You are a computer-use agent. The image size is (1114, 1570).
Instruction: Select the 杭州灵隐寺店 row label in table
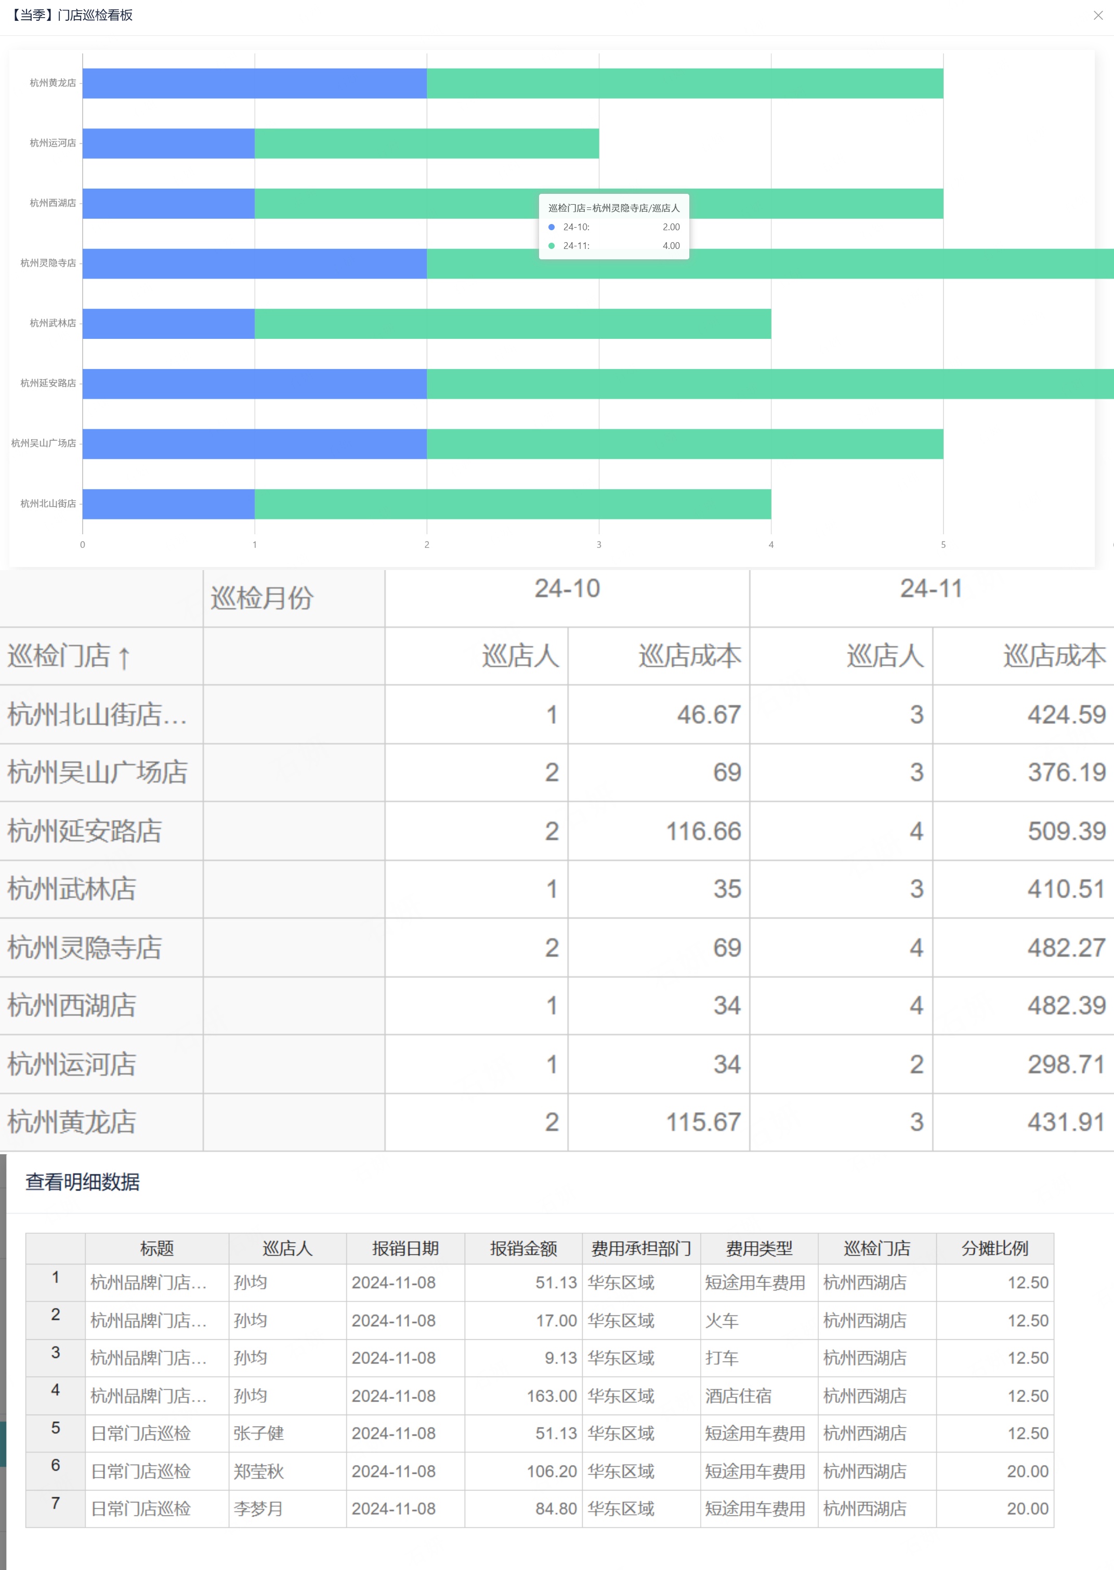coord(84,947)
